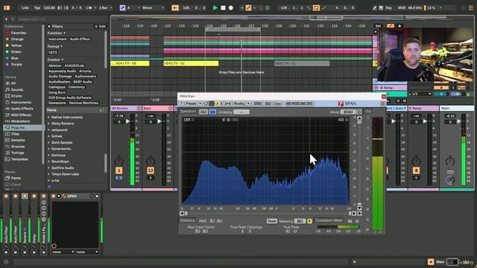Select the Audio Effect function filter tag
This screenshot has width=477, height=268.
click(80, 39)
